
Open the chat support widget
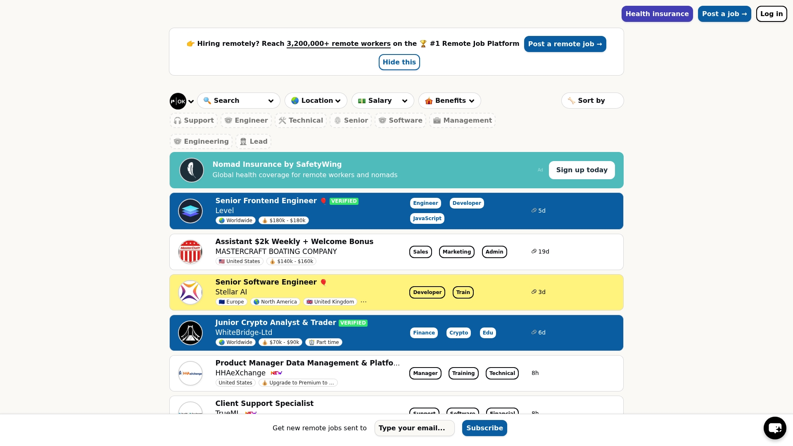(774, 428)
